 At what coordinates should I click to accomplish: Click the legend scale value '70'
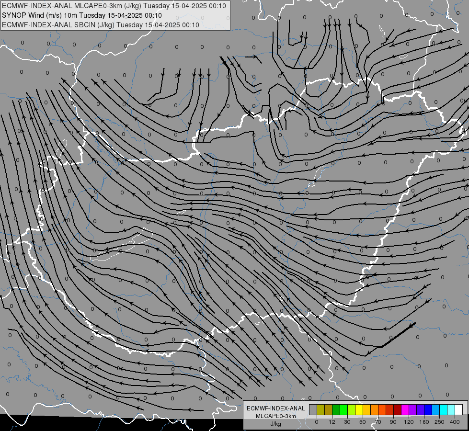click(378, 422)
